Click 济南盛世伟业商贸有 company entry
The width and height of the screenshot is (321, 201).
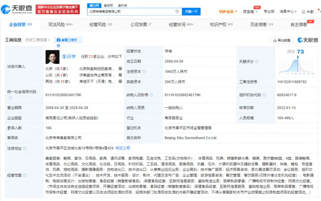click(97, 75)
